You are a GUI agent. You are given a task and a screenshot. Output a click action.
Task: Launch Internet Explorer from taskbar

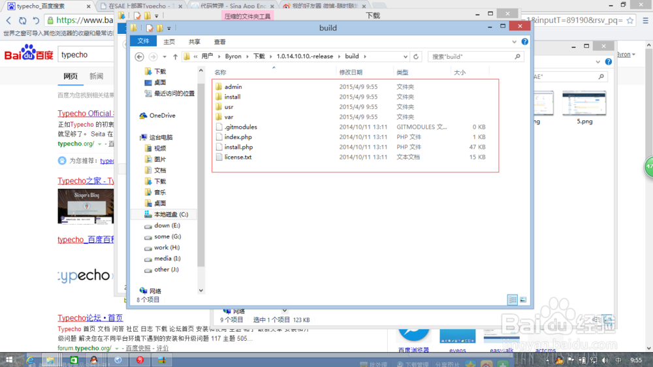point(31,360)
